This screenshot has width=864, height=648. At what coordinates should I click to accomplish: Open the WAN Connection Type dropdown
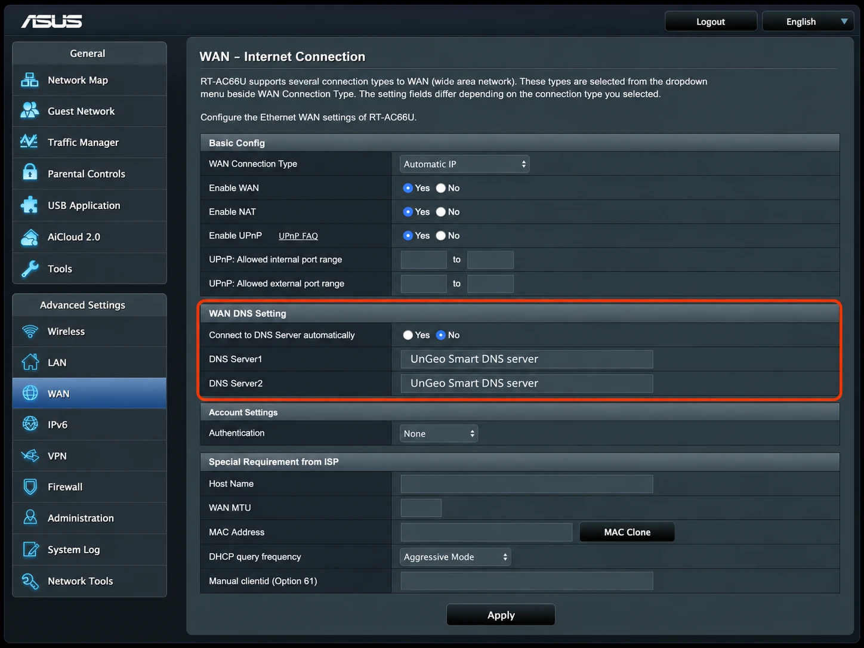[464, 164]
